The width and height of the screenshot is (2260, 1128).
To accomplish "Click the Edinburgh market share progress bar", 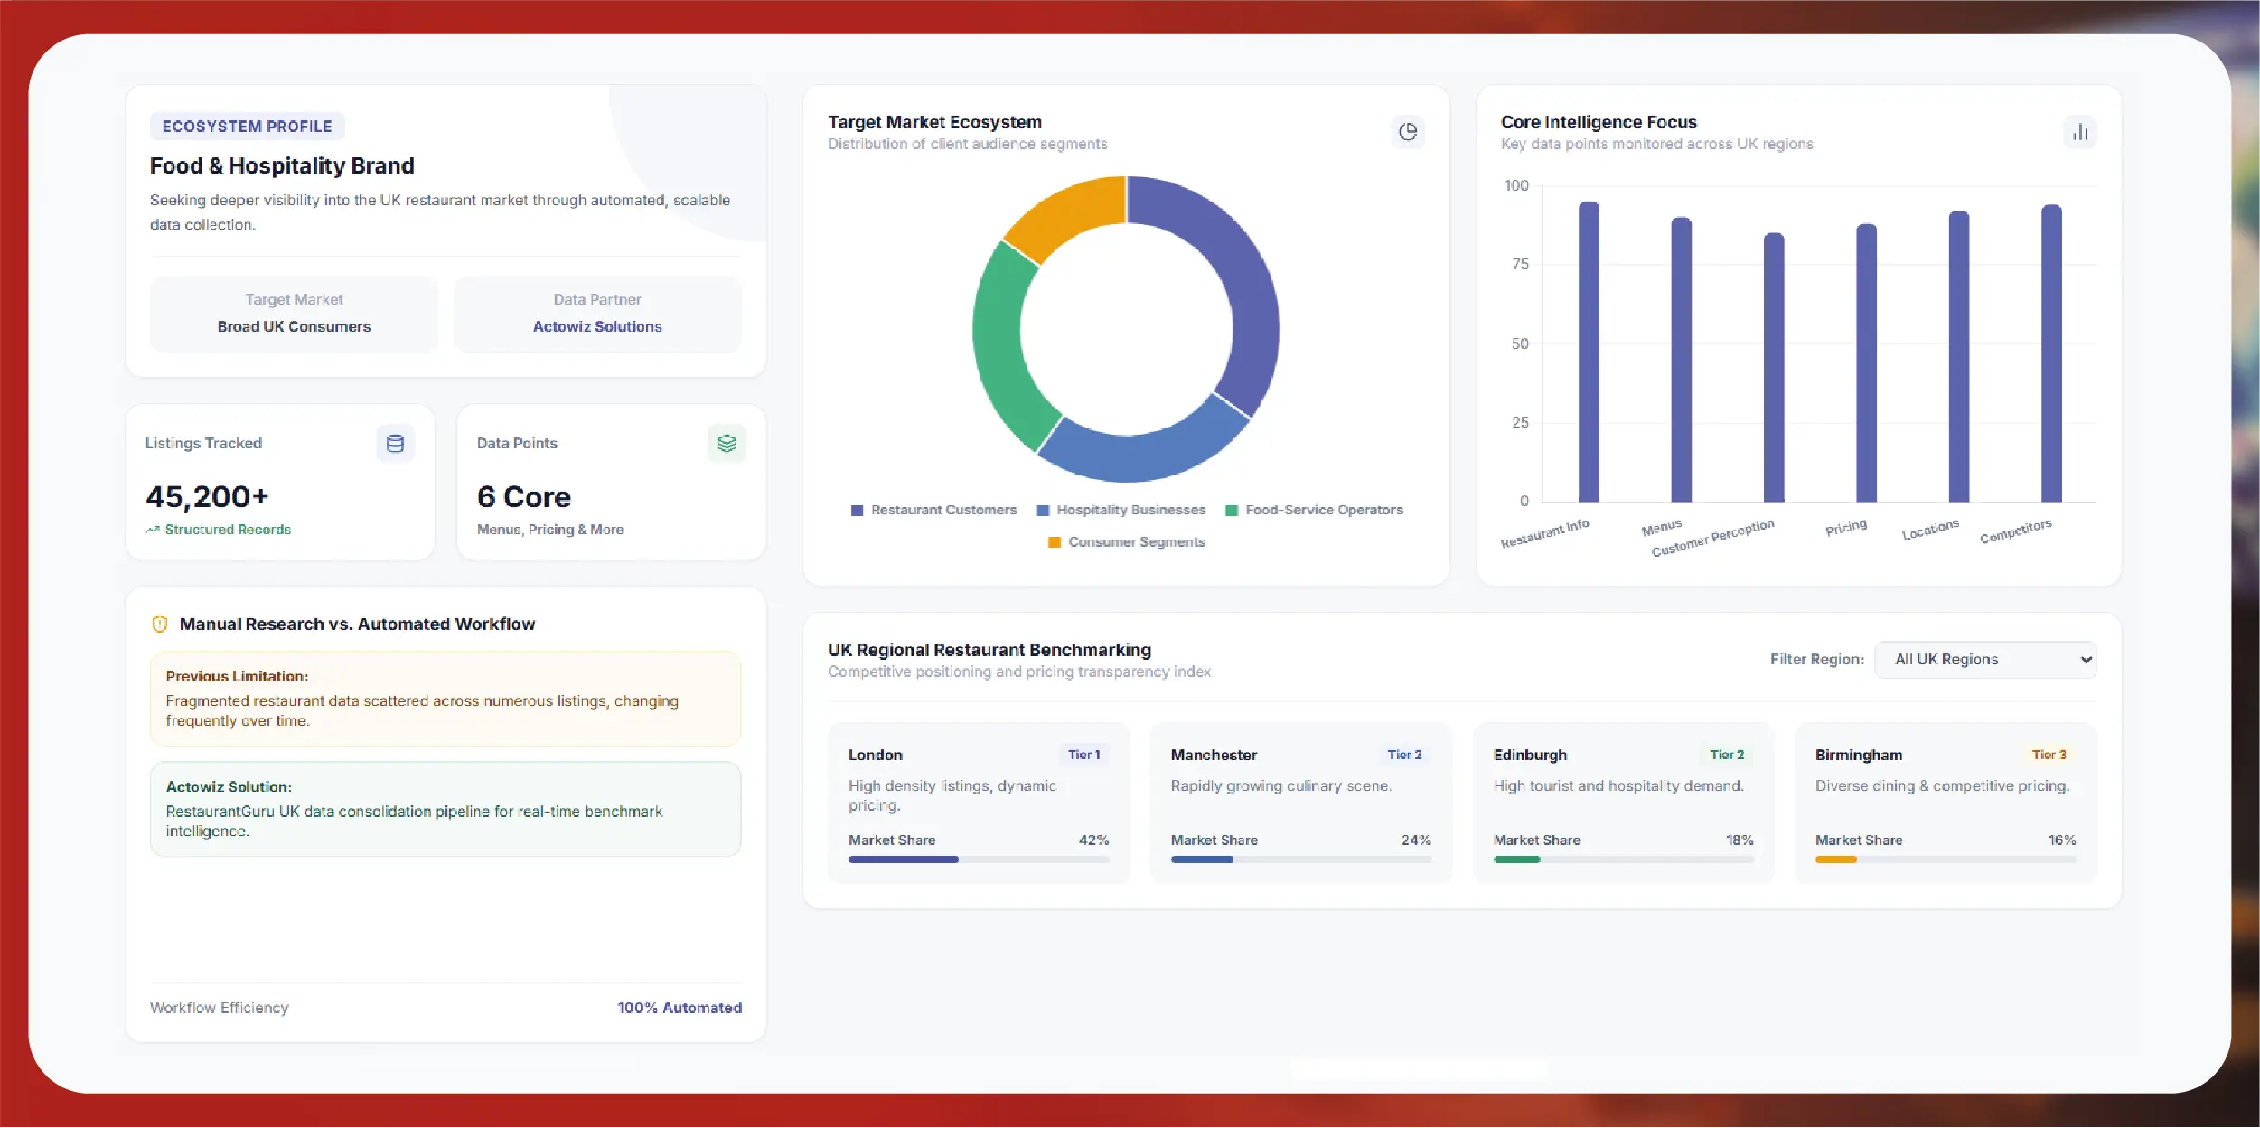I will tap(1624, 860).
